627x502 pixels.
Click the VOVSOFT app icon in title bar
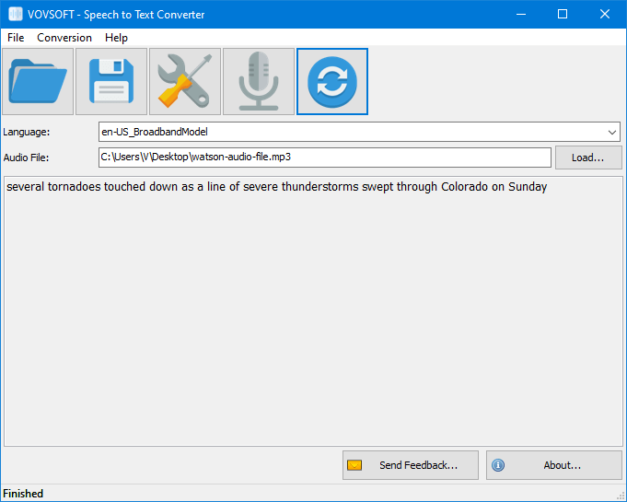(x=16, y=15)
